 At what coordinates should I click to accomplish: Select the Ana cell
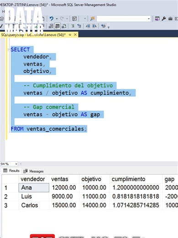click(34, 188)
